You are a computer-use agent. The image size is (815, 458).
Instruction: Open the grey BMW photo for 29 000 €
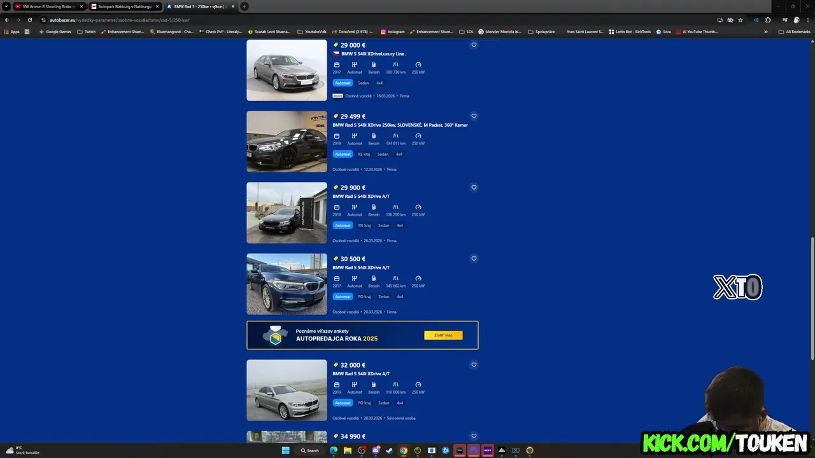[287, 71]
